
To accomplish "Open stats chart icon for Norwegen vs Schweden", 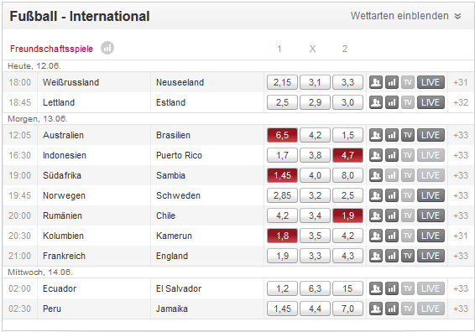I will [x=392, y=195].
